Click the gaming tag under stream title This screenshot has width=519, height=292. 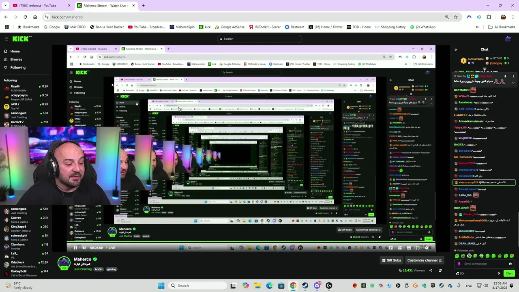click(x=112, y=269)
